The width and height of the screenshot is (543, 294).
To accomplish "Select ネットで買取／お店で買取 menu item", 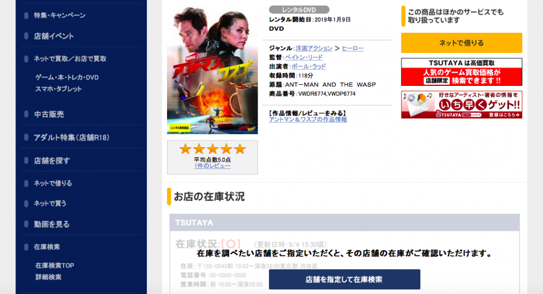I will (70, 59).
